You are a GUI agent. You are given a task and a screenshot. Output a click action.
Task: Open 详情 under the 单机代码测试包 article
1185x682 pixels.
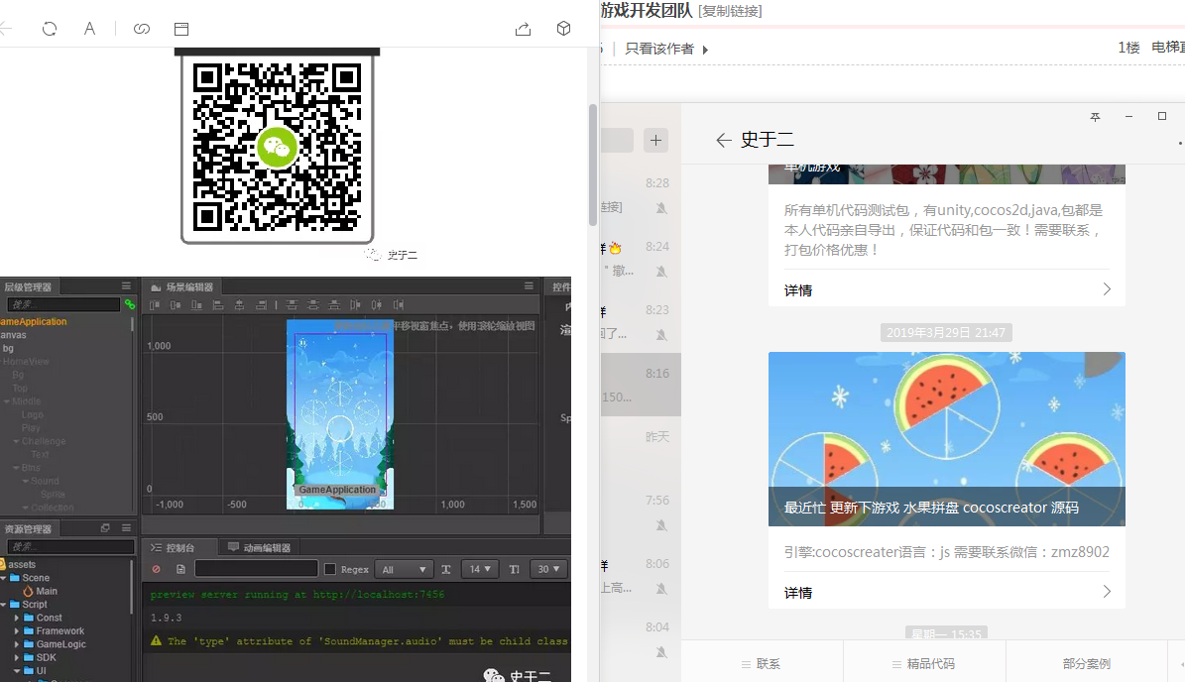click(x=947, y=290)
